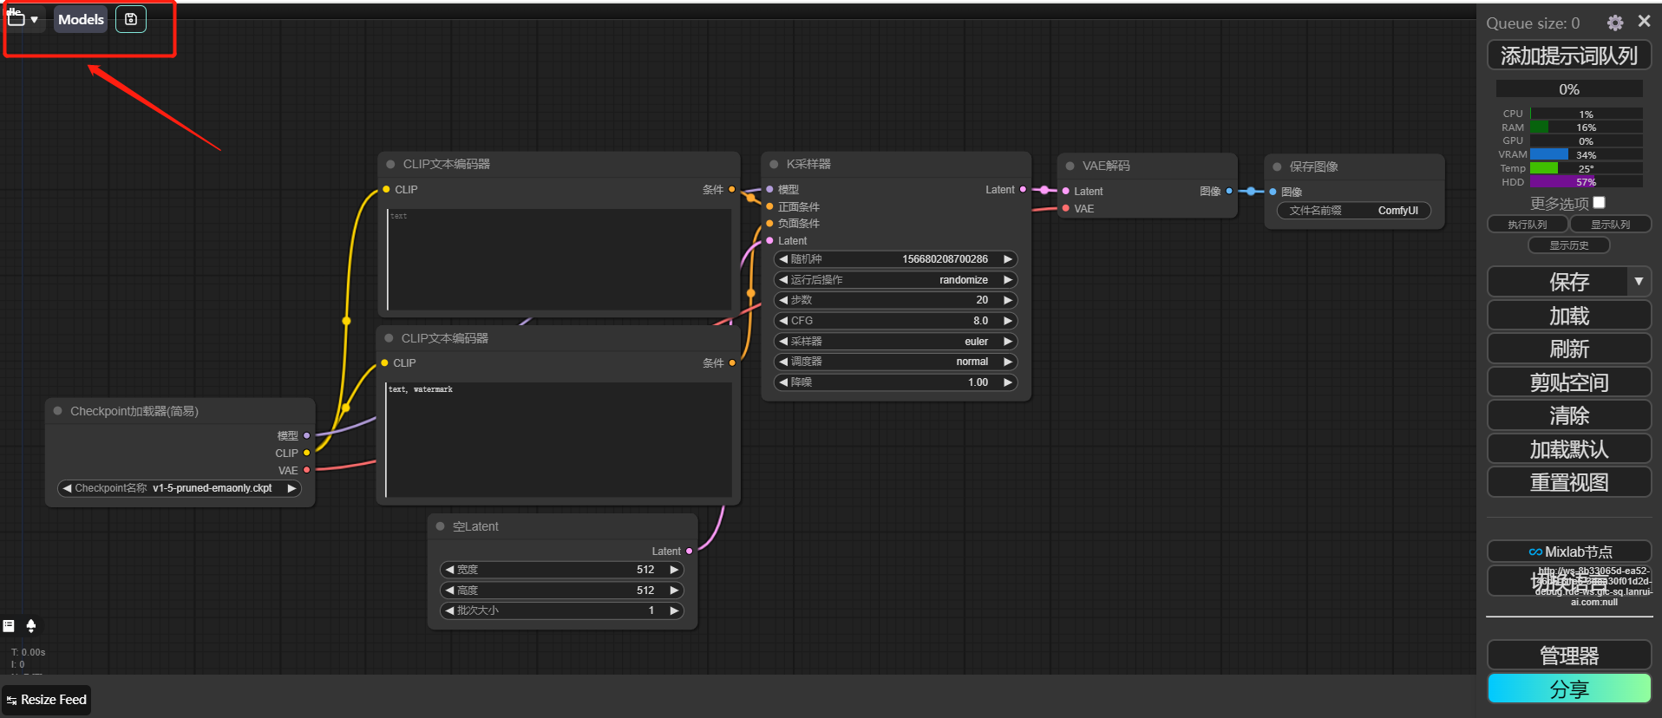
Task: Click the 正面条件 input slot on K采样器
Action: [x=769, y=206]
